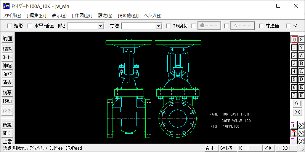Click the ∠0 angle status button

[268, 148]
